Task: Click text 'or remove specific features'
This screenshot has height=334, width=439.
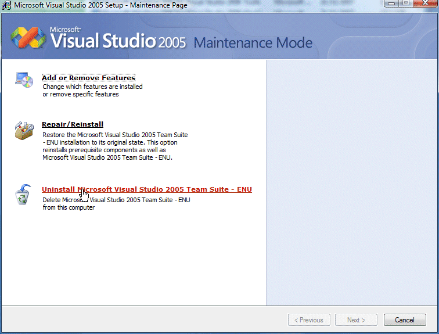Action: pyautogui.click(x=81, y=94)
